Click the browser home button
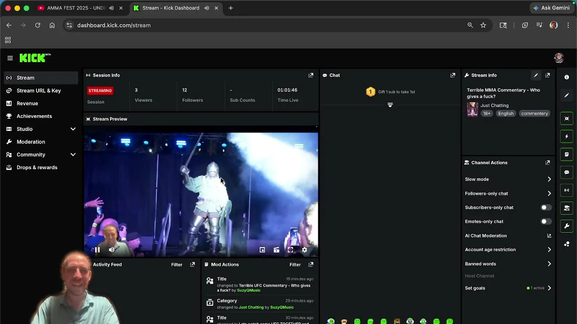 (52, 25)
